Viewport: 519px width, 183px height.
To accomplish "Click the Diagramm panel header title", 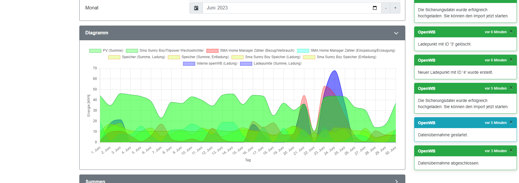I will [x=97, y=33].
